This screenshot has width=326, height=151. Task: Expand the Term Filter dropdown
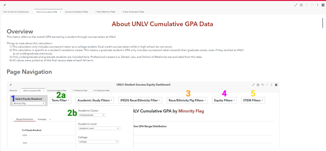click(x=60, y=100)
